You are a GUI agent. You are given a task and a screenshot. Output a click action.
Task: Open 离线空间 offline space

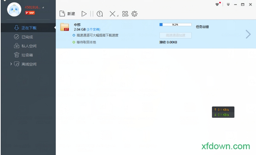[x=28, y=64]
